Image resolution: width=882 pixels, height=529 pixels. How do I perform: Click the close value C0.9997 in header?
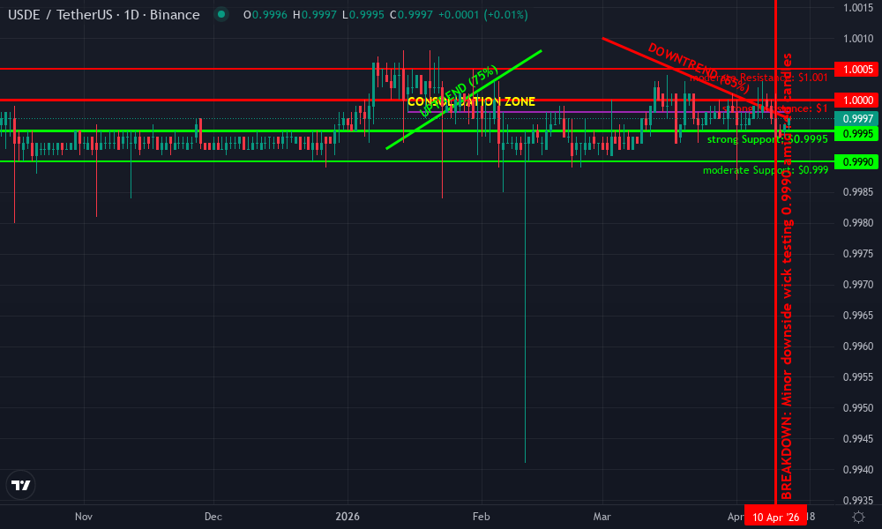click(x=412, y=15)
